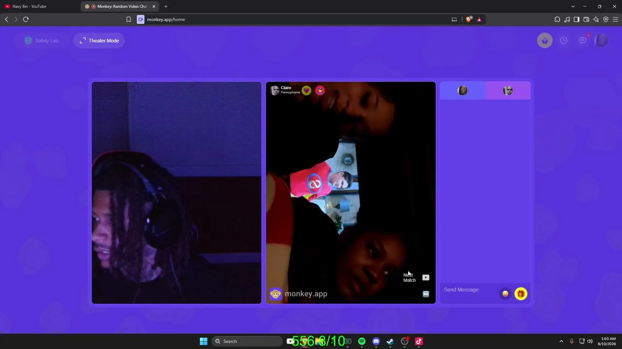Click the name Claire on the video
This screenshot has height=349, width=622.
pos(286,88)
